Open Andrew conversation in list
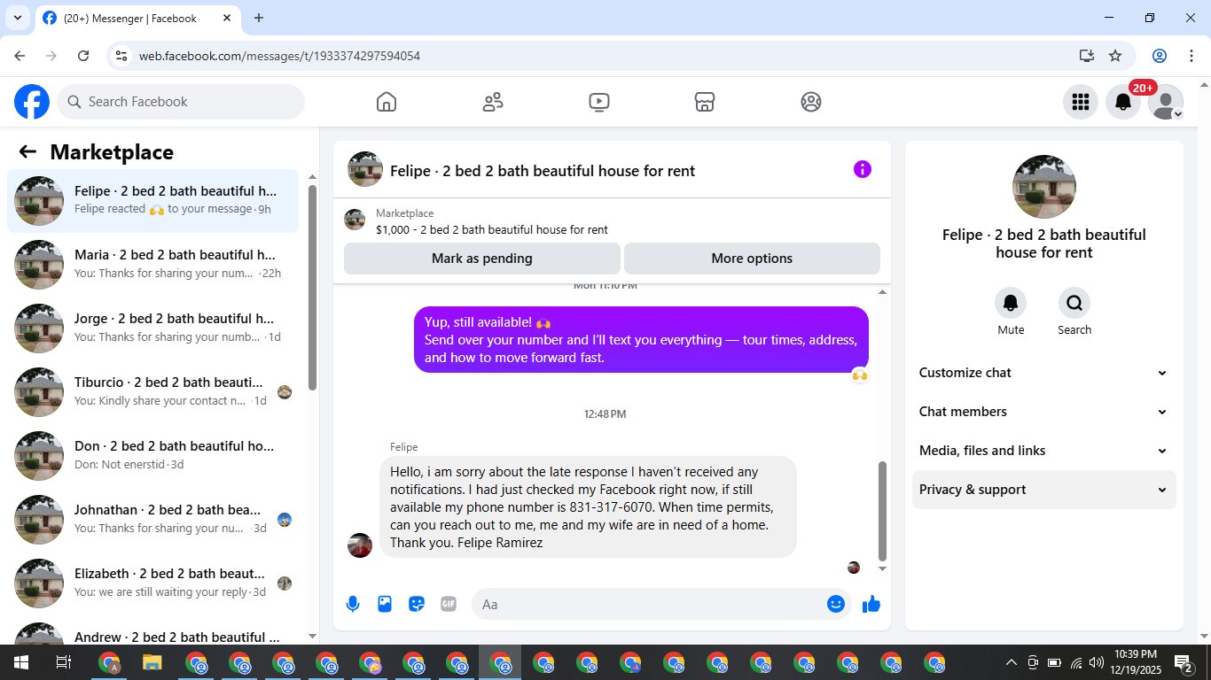1211x680 pixels. [153, 632]
